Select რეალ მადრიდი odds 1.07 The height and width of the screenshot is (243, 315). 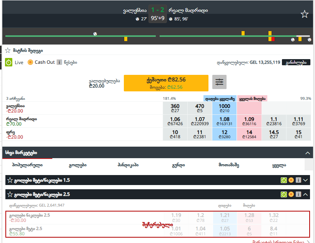click(x=200, y=121)
